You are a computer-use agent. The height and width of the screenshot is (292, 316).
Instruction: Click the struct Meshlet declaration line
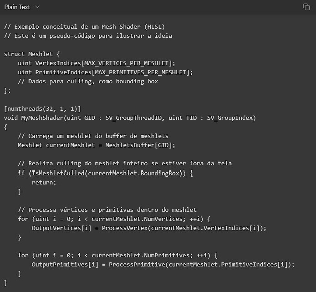tap(32, 54)
